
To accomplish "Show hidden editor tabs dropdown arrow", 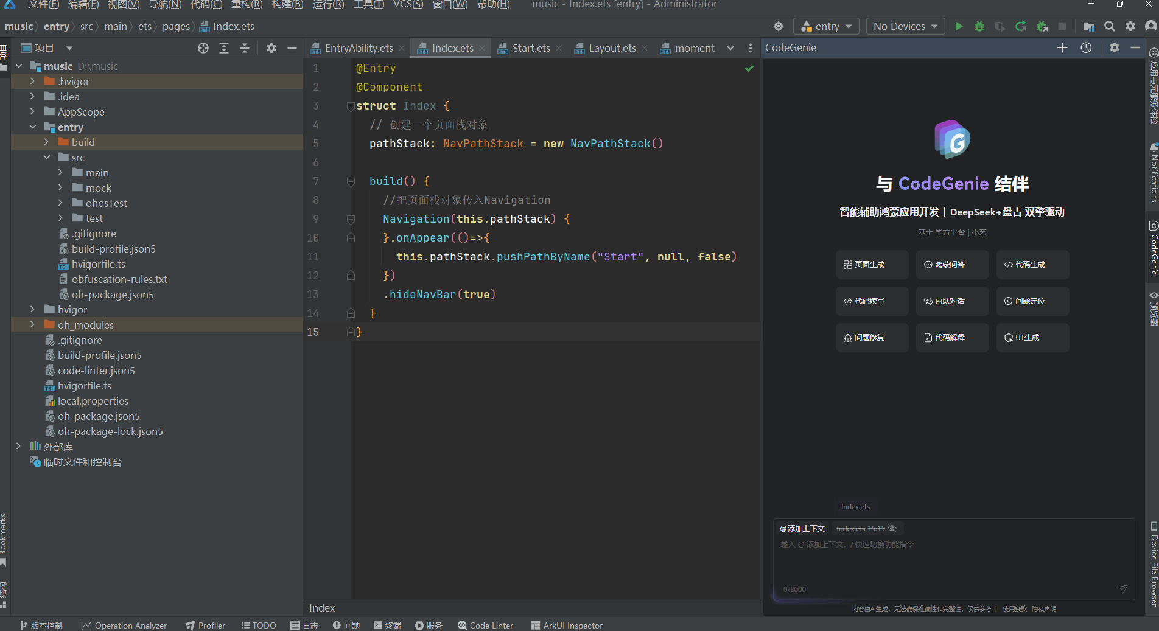I will [730, 48].
